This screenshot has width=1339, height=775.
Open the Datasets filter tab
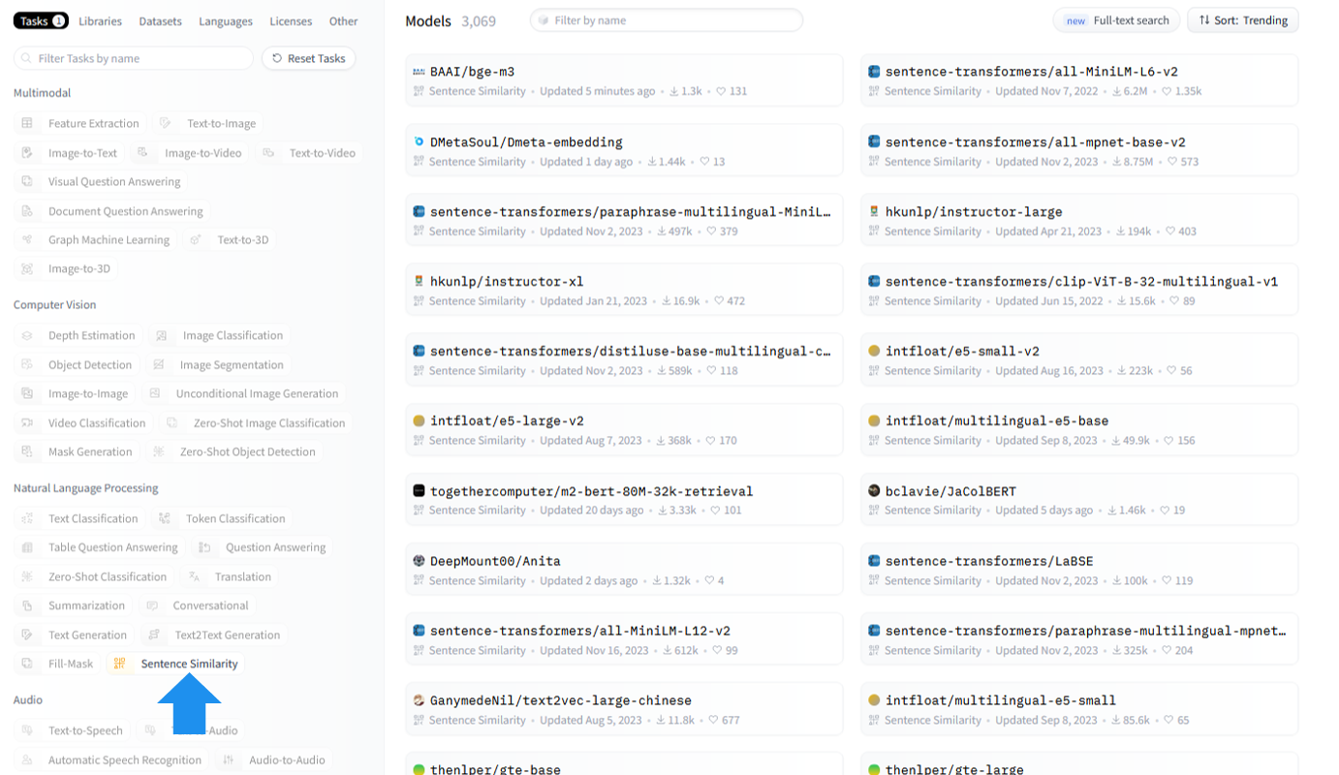[x=160, y=21]
